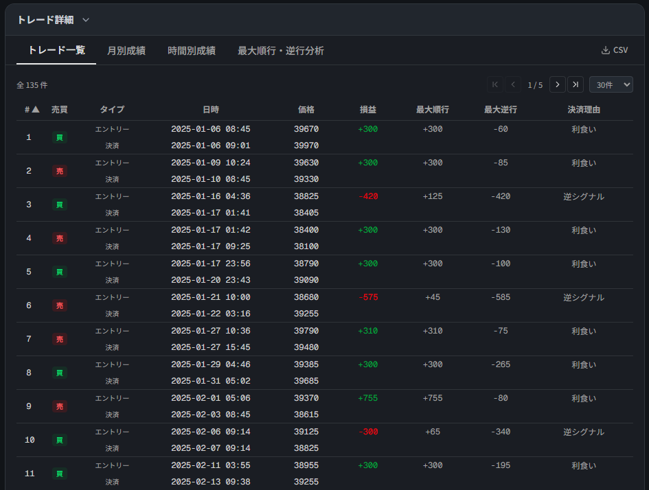Viewport: 649px width, 490px height.
Task: Click the buy badge on trade 5
Action: coord(60,272)
